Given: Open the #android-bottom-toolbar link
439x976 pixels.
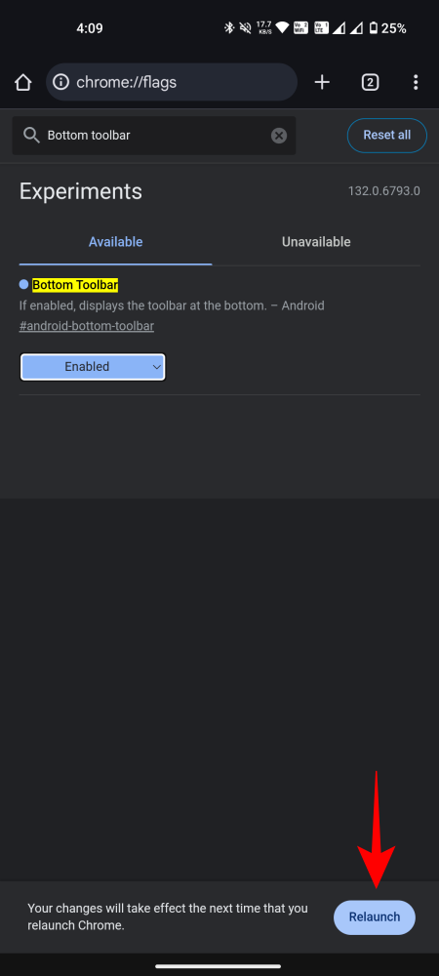Looking at the screenshot, I should pyautogui.click(x=87, y=326).
